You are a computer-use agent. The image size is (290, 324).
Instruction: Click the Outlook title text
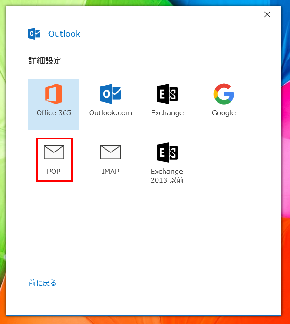coord(64,34)
